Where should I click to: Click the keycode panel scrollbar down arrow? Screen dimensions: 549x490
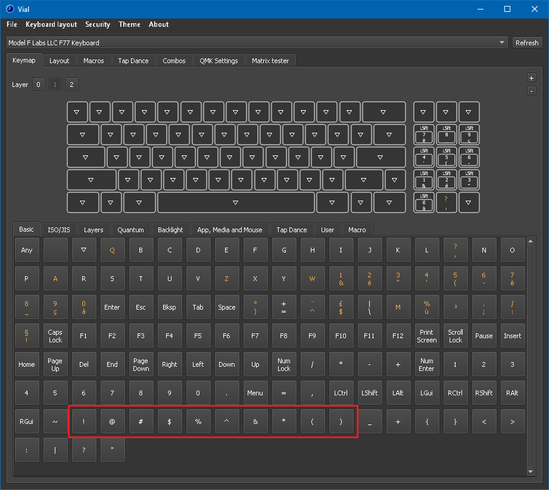click(530, 471)
